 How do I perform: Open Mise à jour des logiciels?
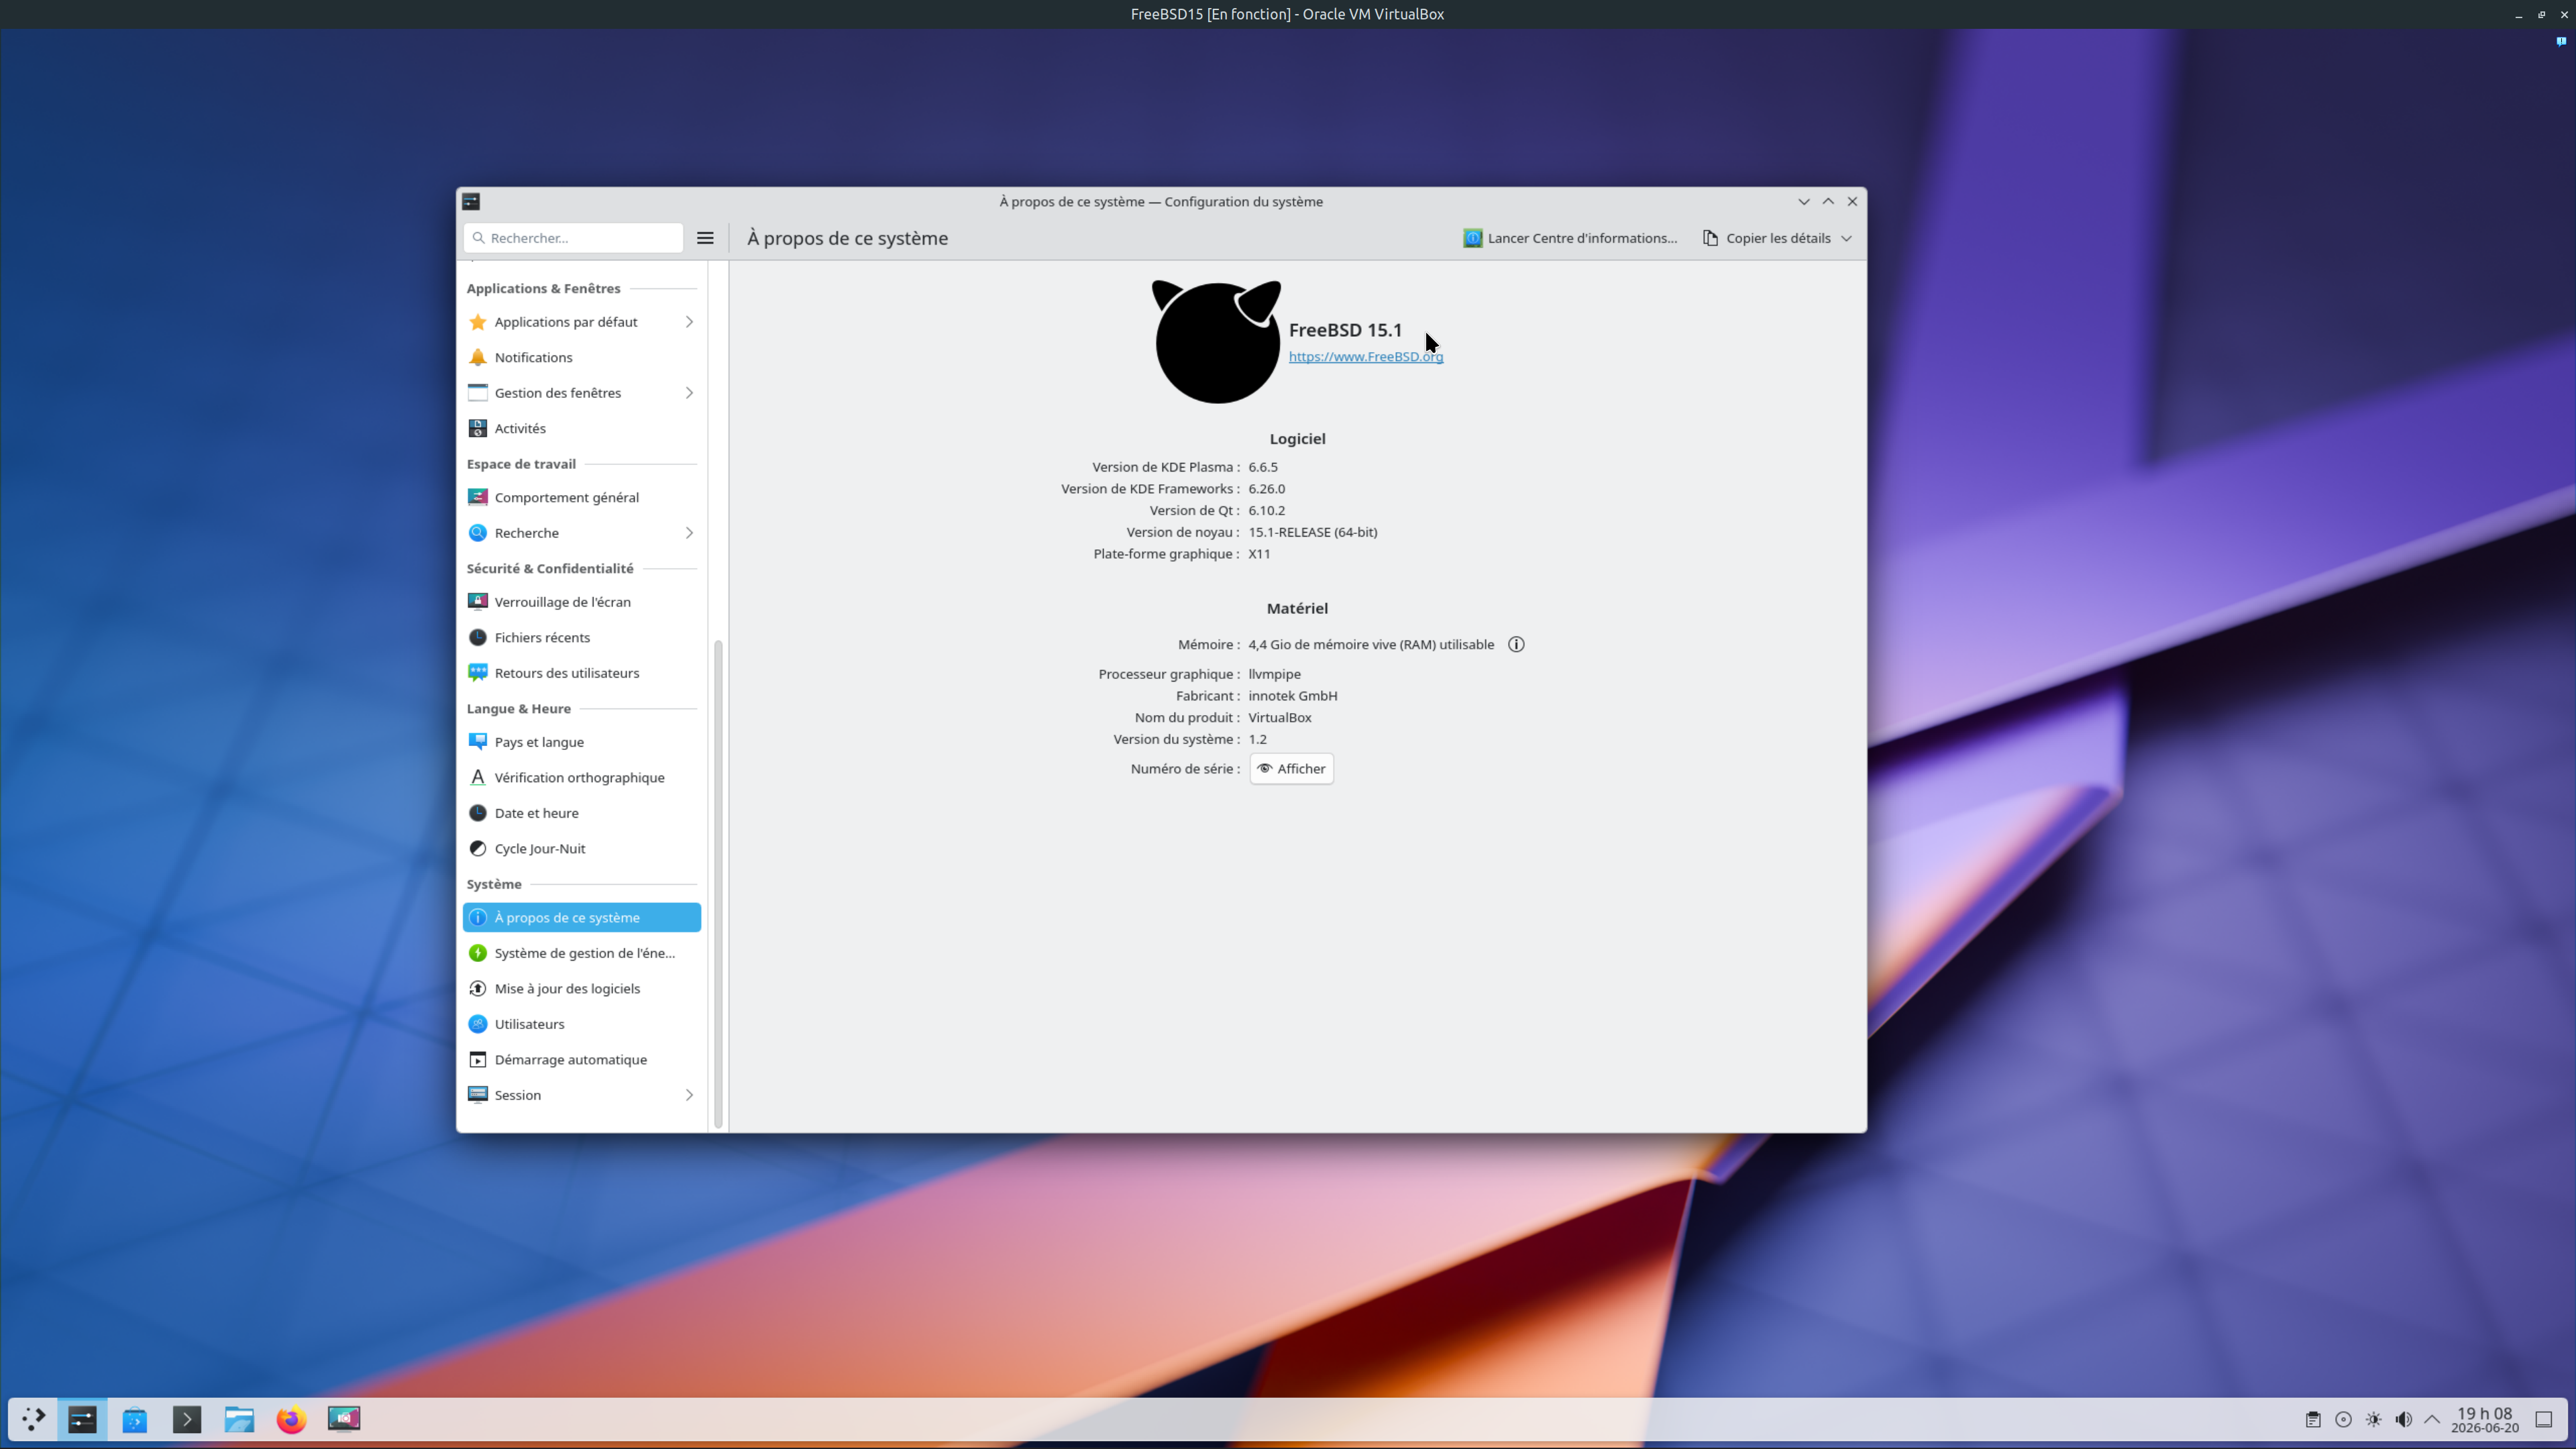tap(581, 988)
